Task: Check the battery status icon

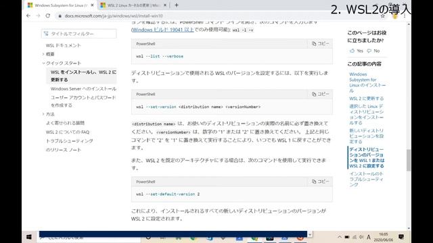Action: (x=347, y=237)
